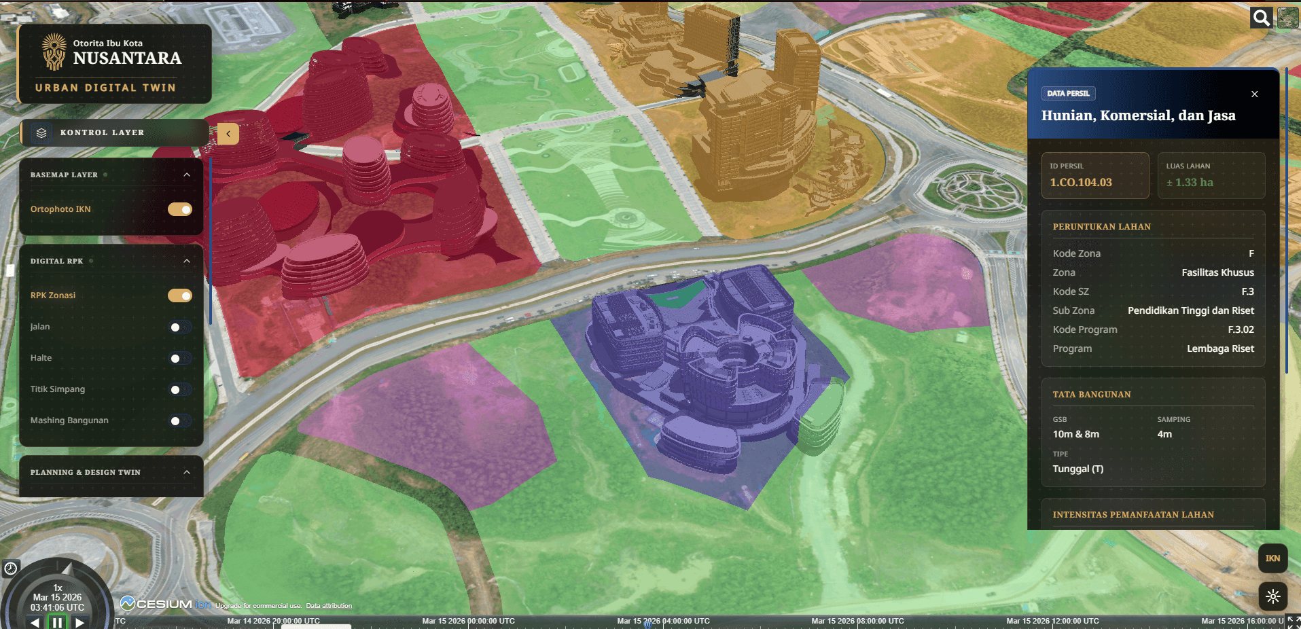Play the animation in reverse
Screen dimensions: 1301x629
click(x=35, y=622)
